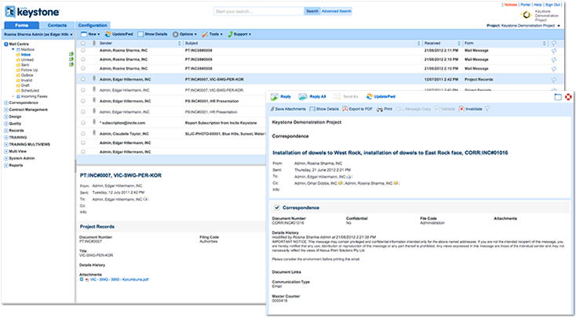Expand the System Admin tree node

click(x=5, y=158)
